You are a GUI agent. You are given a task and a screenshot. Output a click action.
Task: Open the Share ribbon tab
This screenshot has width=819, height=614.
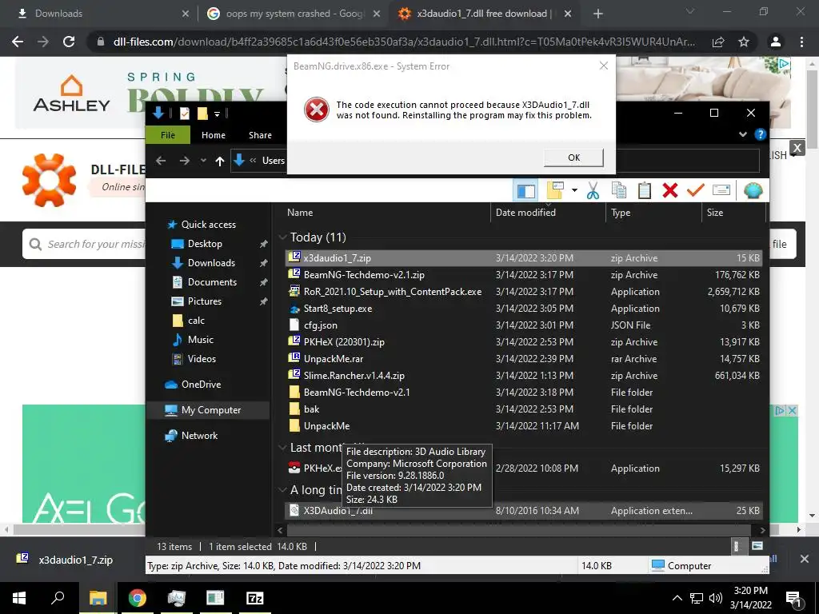tap(260, 135)
